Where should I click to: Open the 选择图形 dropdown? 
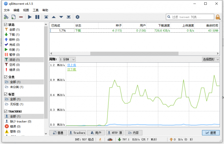tap(211, 59)
